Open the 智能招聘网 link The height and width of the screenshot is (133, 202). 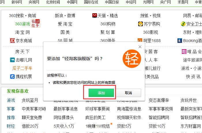click(x=159, y=117)
